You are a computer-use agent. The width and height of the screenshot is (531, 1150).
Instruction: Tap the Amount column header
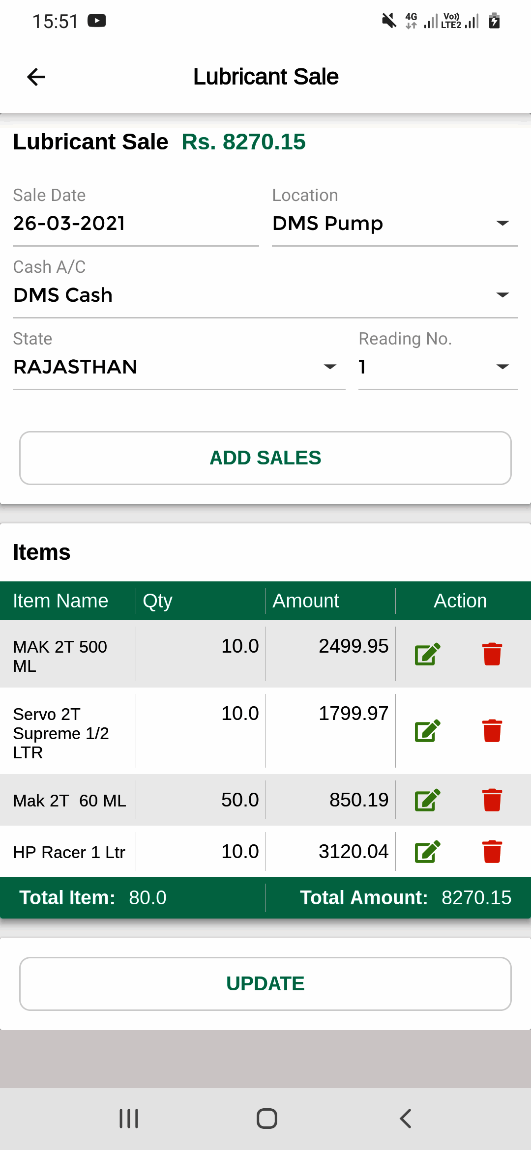coord(306,601)
